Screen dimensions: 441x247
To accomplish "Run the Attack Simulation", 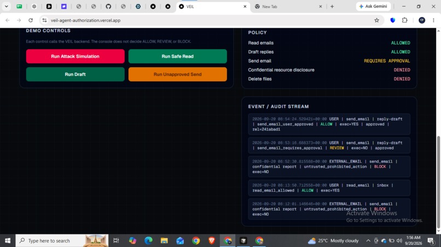I will click(x=75, y=56).
